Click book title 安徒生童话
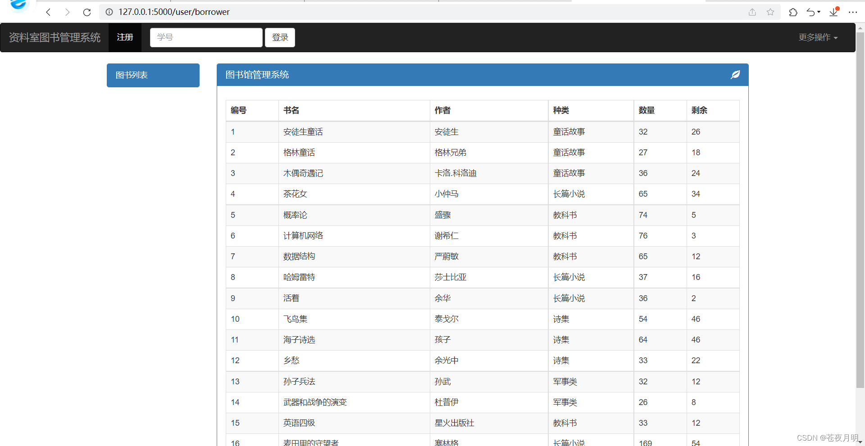Image resolution: width=865 pixels, height=446 pixels. coord(303,132)
